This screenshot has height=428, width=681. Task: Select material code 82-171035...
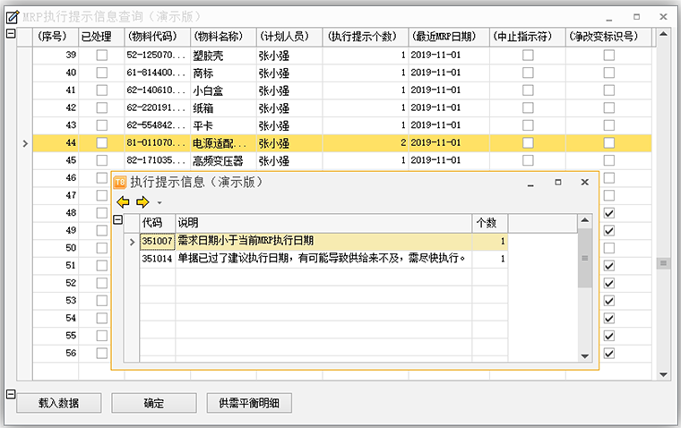(x=157, y=160)
